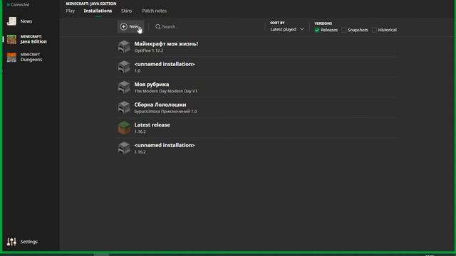Switch to the Skins tab
Image resolution: width=456 pixels, height=256 pixels.
pyautogui.click(x=127, y=11)
